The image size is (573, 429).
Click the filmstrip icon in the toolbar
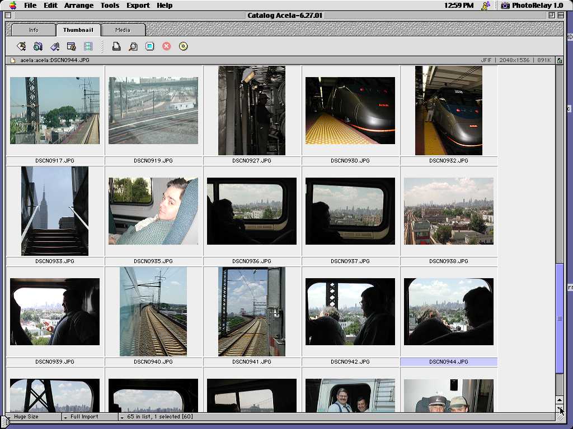(x=88, y=46)
